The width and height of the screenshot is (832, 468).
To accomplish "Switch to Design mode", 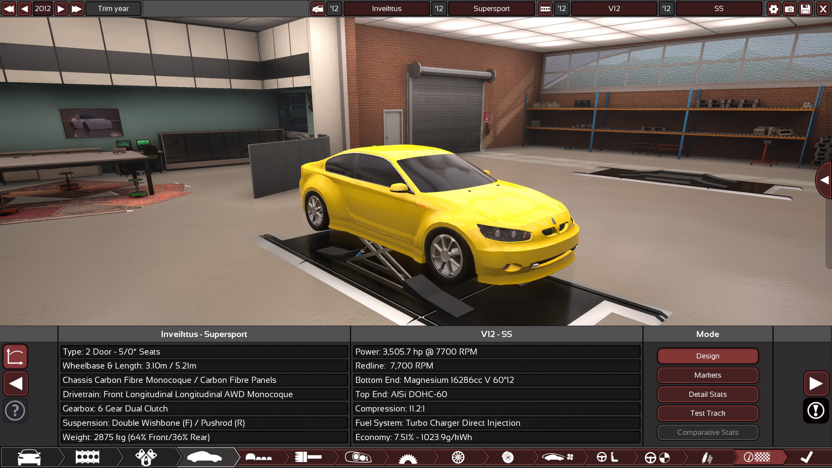I will click(708, 356).
